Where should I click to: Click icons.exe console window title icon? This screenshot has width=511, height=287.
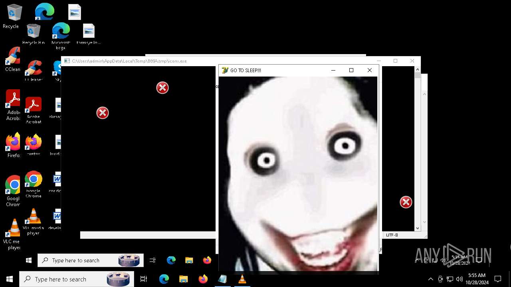click(x=67, y=61)
